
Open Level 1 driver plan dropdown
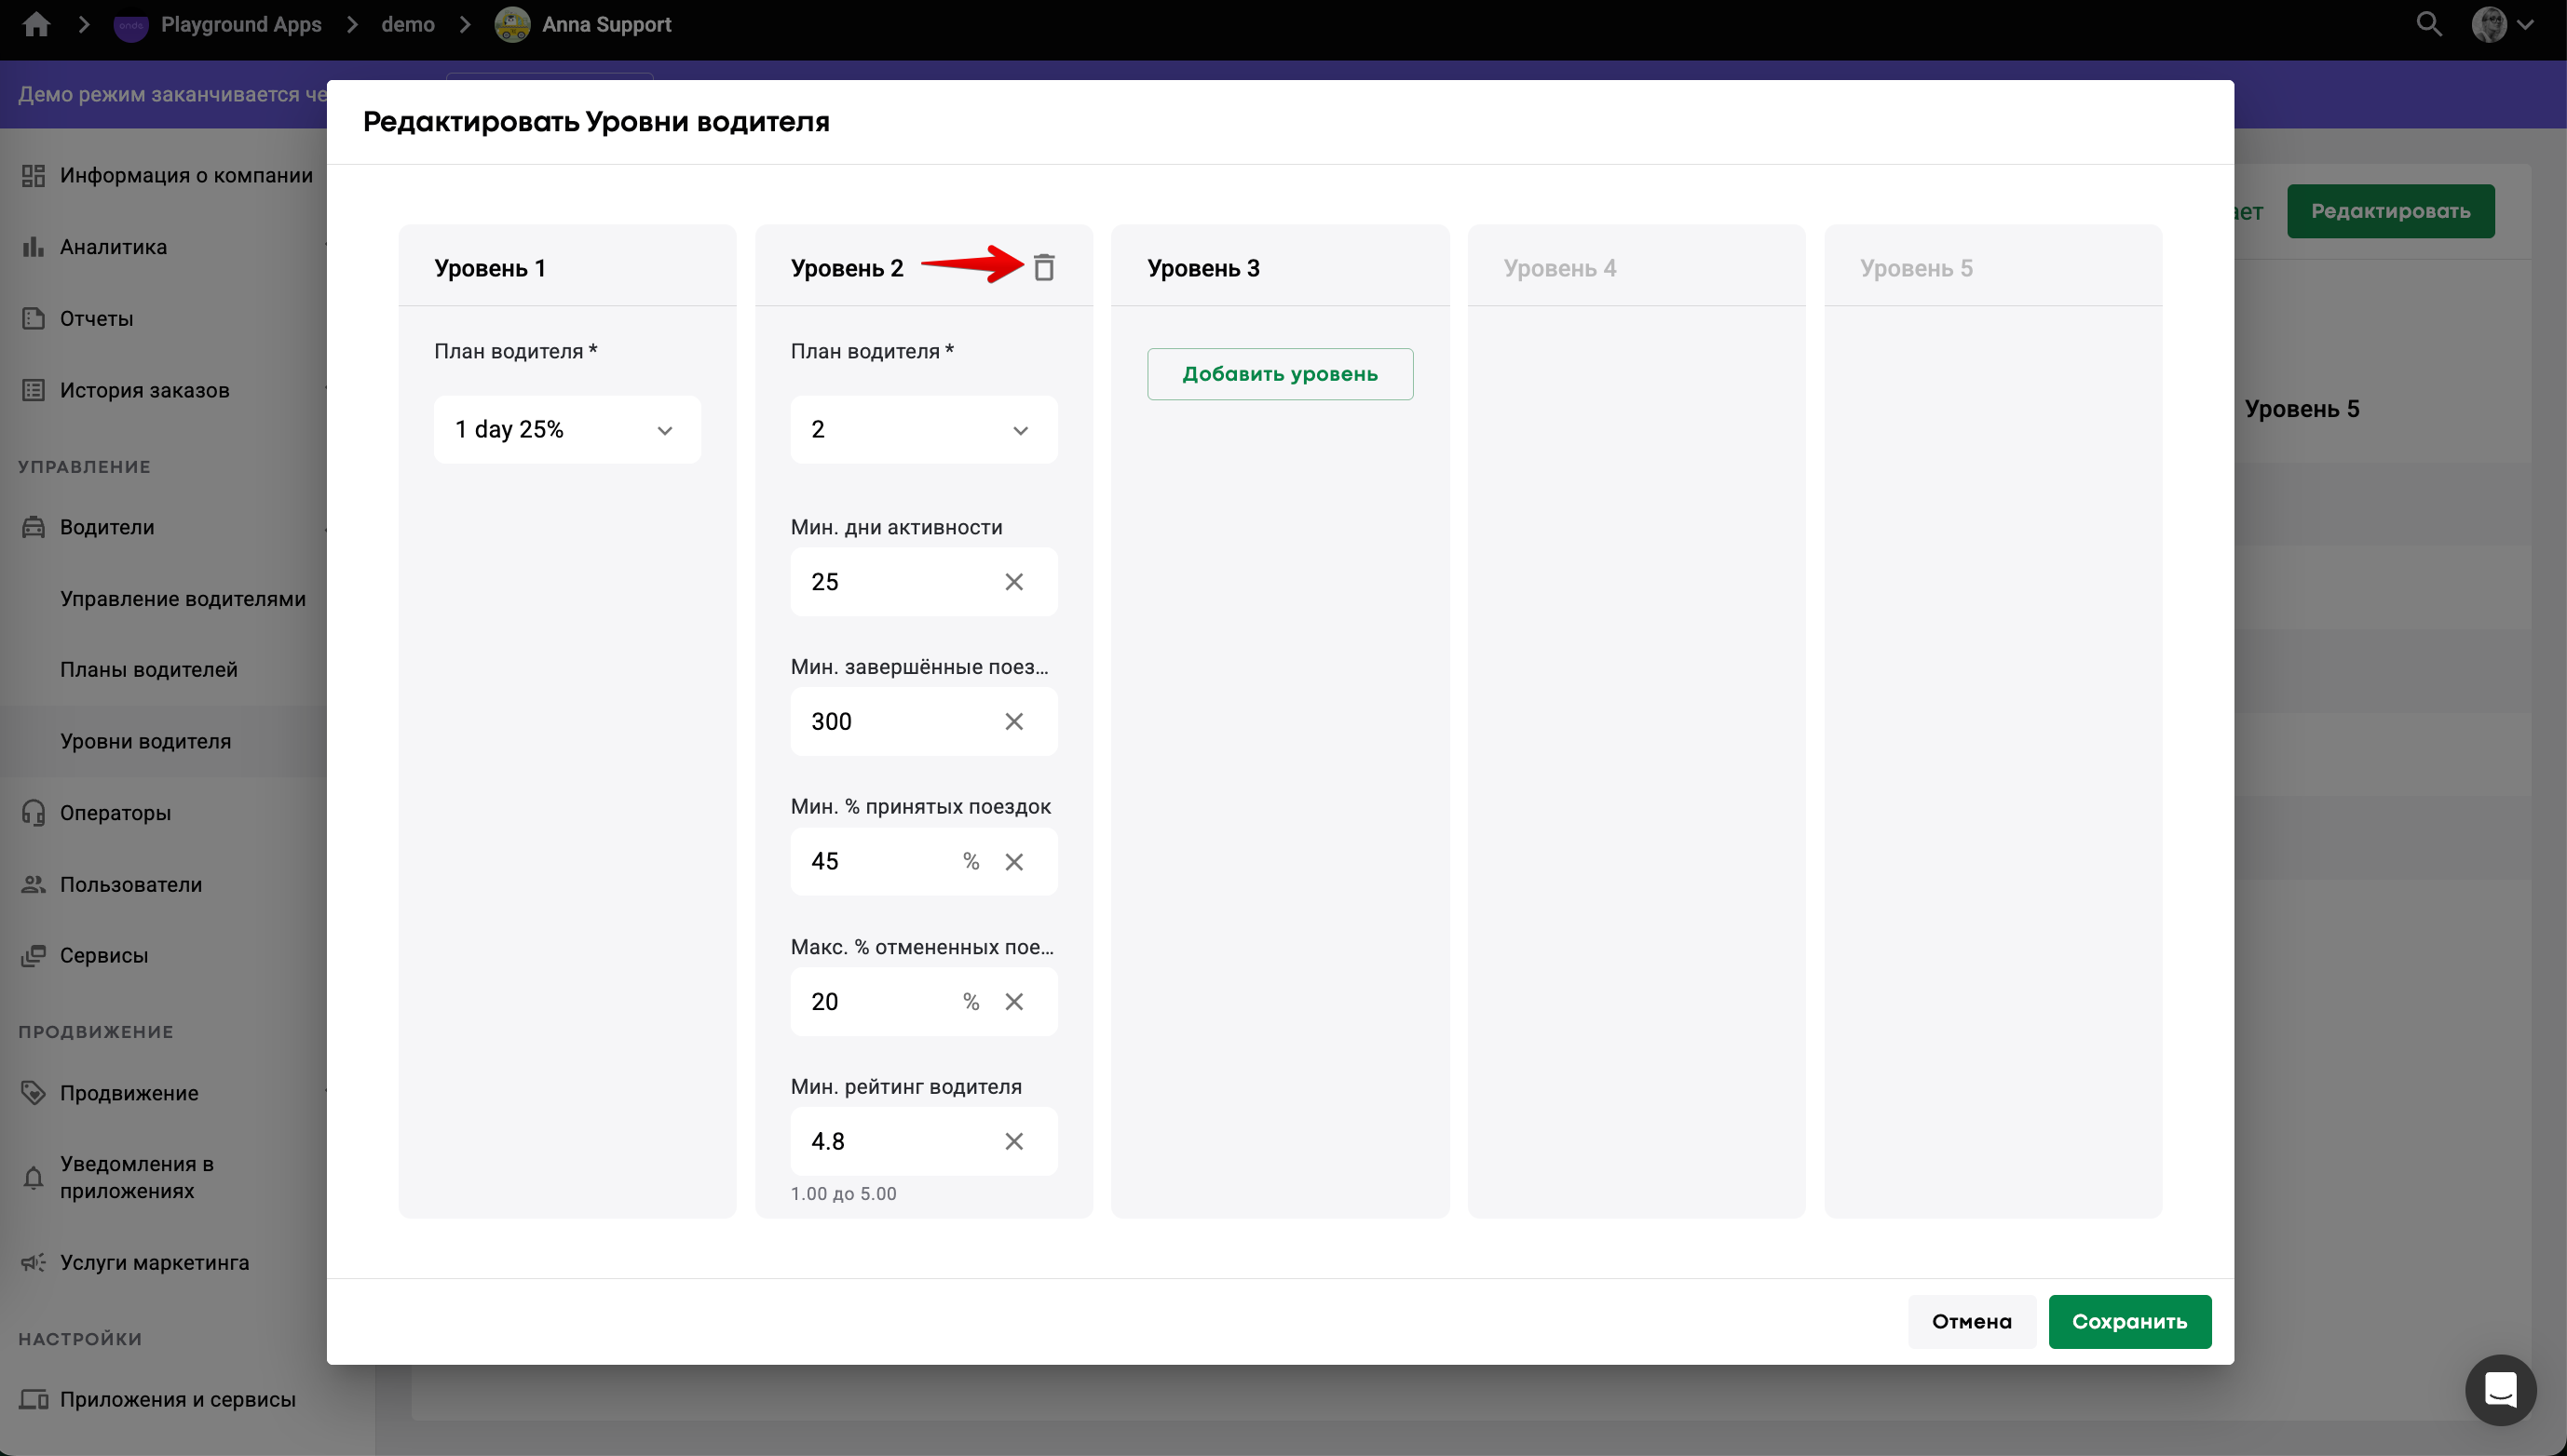coord(566,429)
